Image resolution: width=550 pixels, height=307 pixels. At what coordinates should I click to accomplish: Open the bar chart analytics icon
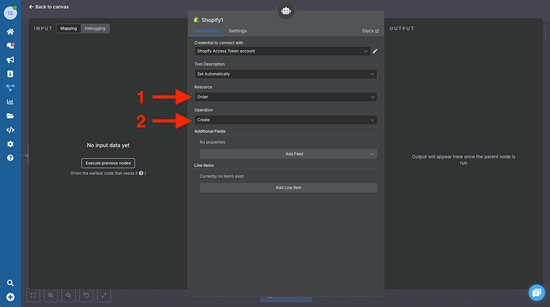click(10, 102)
